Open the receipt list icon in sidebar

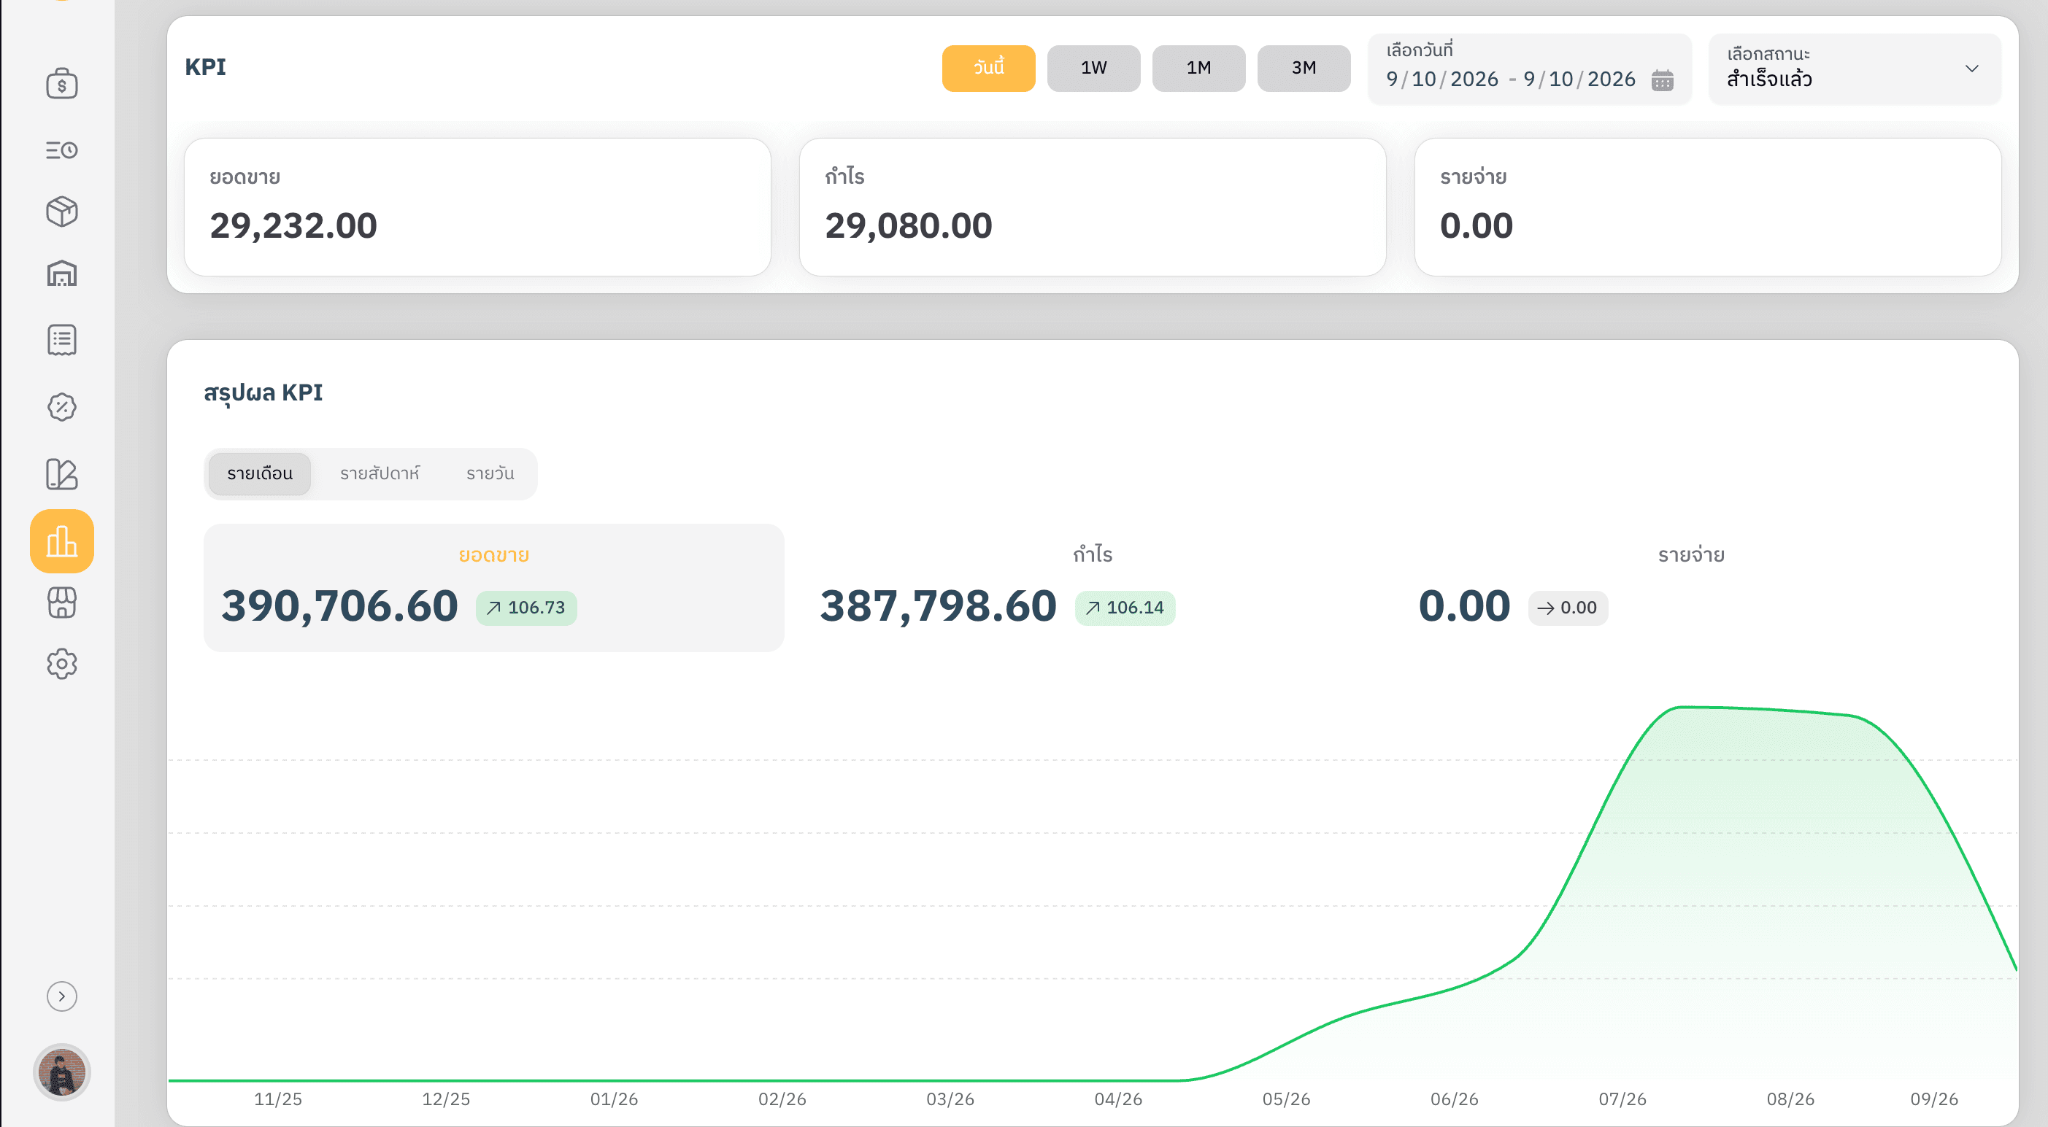[x=61, y=340]
